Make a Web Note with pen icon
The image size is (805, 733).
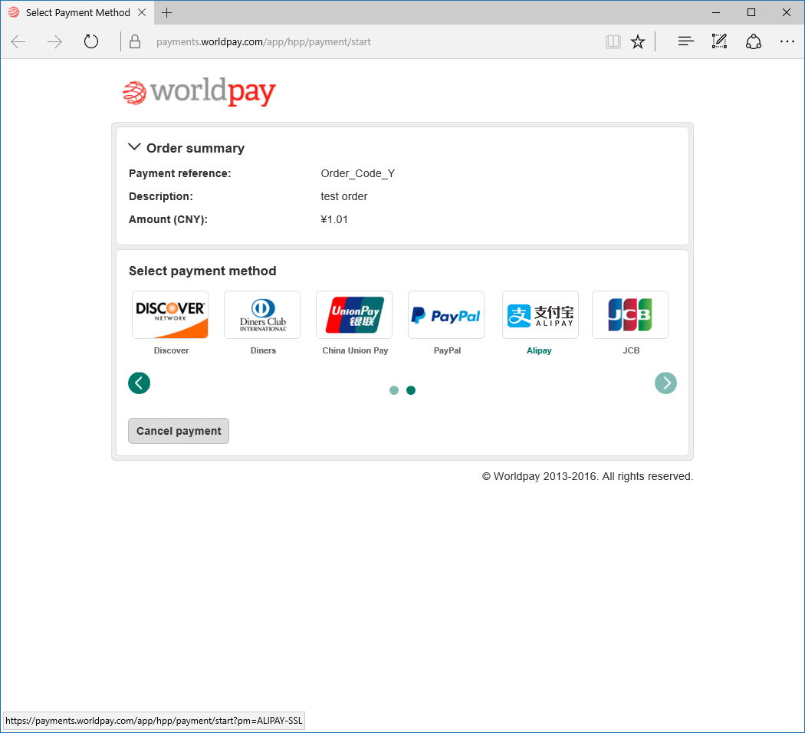(719, 41)
